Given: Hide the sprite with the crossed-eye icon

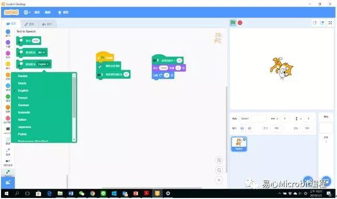Looking at the screenshot, I should (x=249, y=128).
